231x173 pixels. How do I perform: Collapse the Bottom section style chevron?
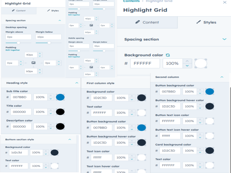click(x=70, y=139)
